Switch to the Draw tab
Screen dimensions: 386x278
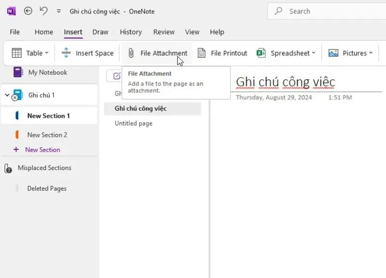click(x=100, y=32)
